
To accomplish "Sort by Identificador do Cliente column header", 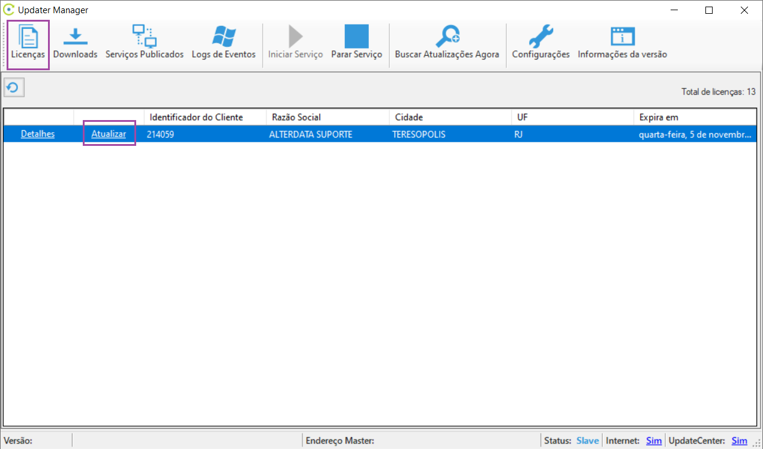I will click(196, 117).
